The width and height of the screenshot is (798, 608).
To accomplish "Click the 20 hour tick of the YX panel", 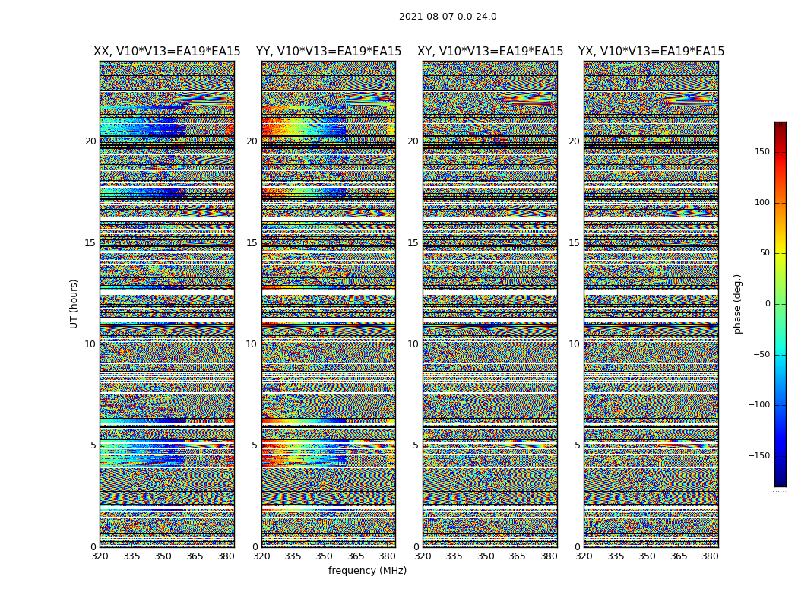I will click(575, 141).
